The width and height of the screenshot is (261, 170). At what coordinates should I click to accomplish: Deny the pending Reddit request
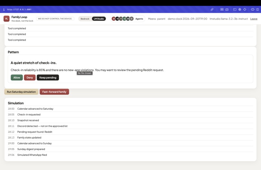29,78
